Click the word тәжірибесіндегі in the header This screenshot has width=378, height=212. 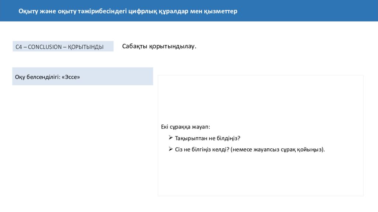pyautogui.click(x=102, y=11)
